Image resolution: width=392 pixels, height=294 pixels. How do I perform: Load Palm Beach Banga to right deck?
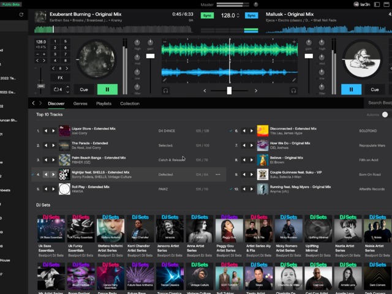click(53, 160)
